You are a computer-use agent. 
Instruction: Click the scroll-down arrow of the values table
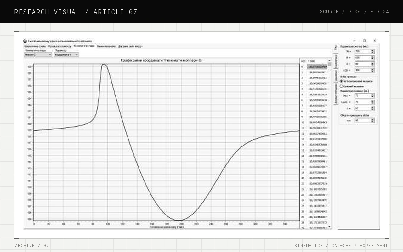click(x=330, y=226)
